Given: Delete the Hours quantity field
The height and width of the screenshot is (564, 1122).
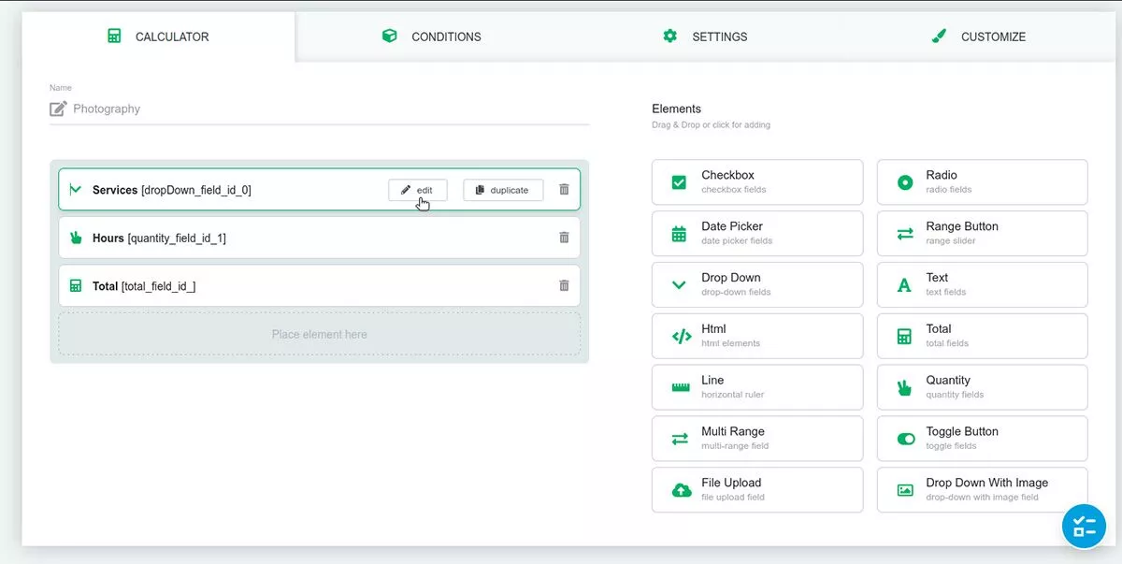Looking at the screenshot, I should point(564,238).
